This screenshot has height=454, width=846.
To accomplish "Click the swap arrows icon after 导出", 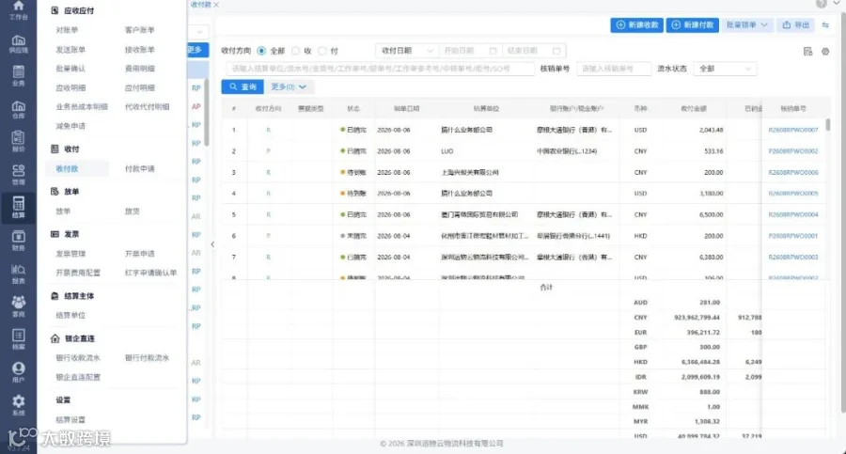I will [825, 24].
